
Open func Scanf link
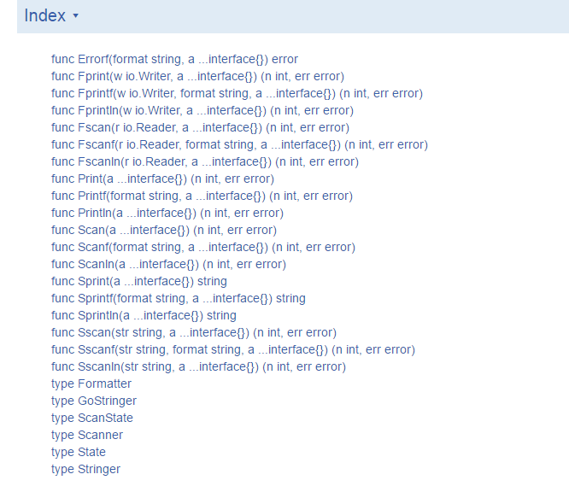point(203,247)
